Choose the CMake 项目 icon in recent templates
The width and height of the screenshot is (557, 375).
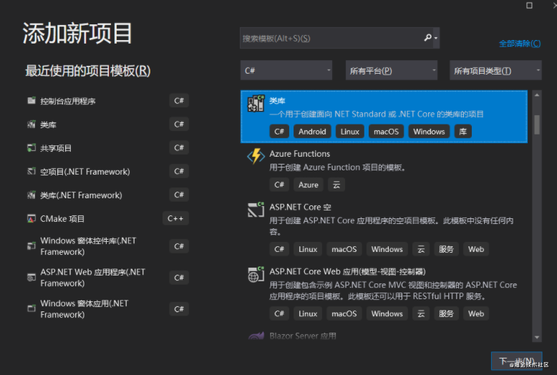point(32,219)
